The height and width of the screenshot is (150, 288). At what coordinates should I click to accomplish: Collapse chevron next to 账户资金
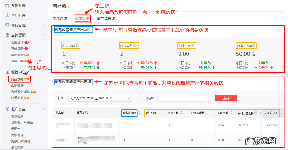tap(44, 109)
